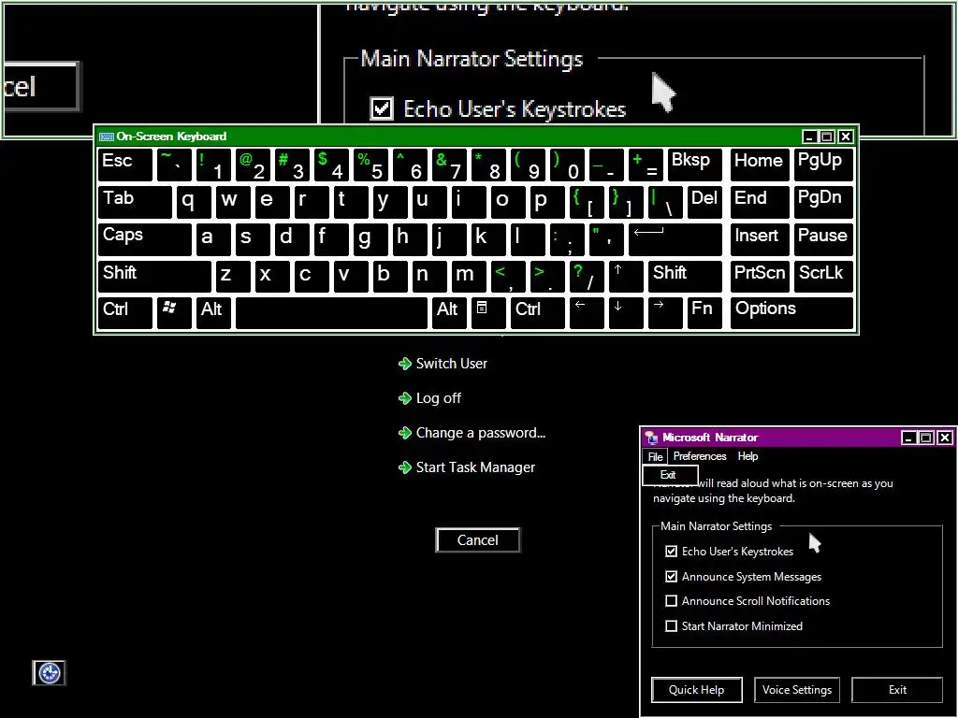Click the Ease of Access icon
Viewport: 958px width, 718px height.
pos(49,673)
